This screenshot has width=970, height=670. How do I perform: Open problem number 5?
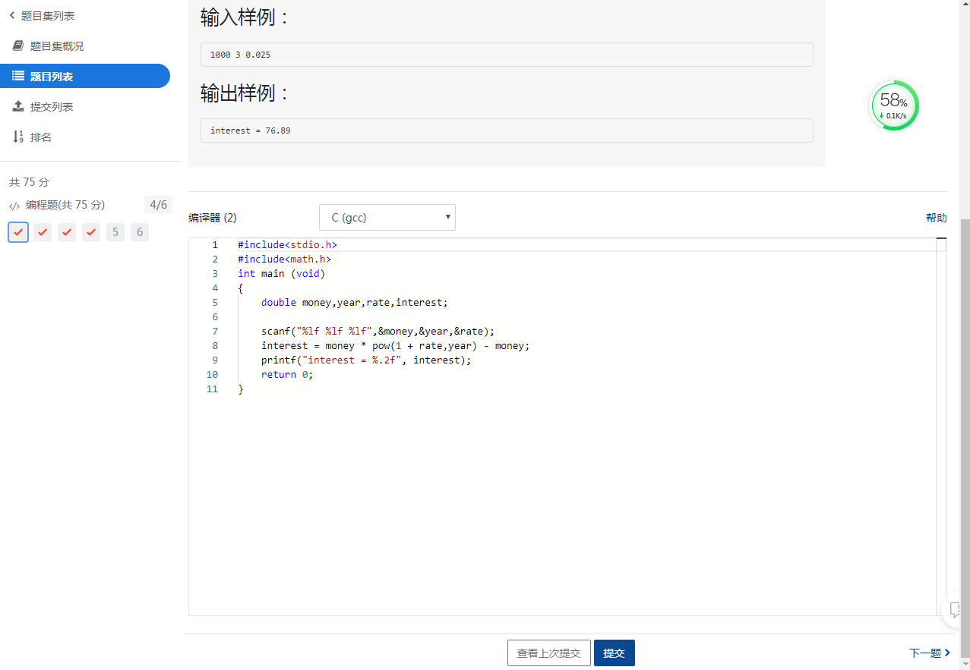(115, 232)
